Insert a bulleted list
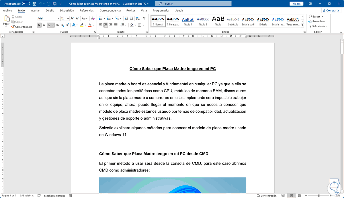Screen dimensions: 344x198 [101, 18]
